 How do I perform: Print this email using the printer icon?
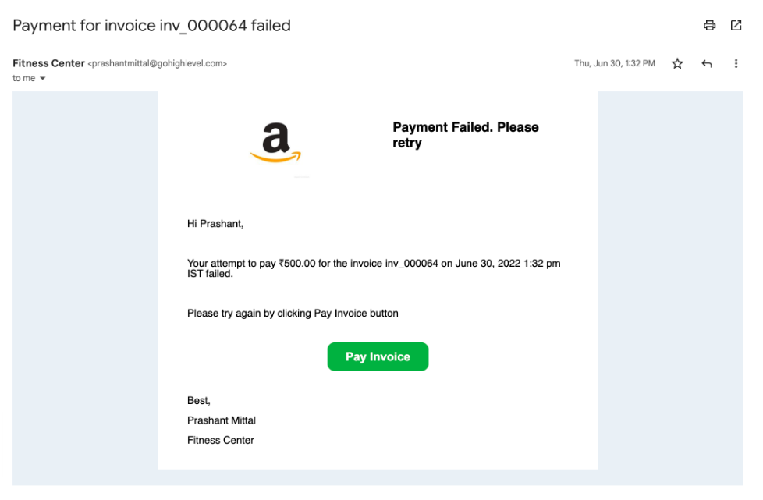click(x=709, y=25)
